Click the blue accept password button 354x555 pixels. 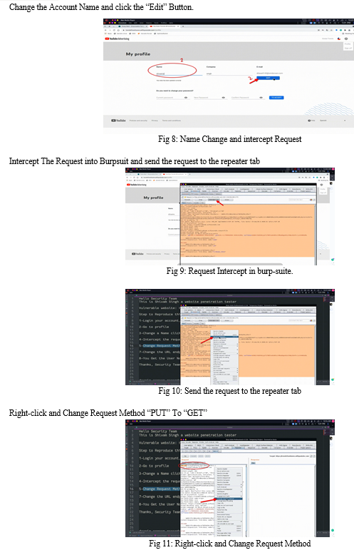coord(276,98)
